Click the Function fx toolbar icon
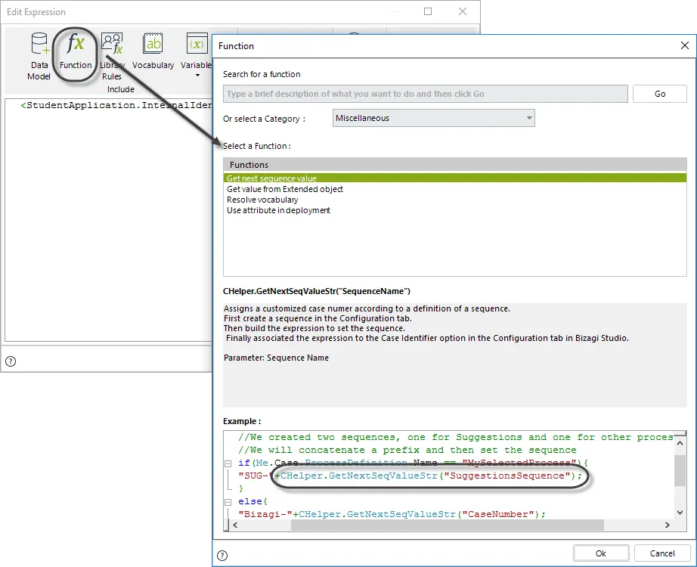 (x=76, y=51)
